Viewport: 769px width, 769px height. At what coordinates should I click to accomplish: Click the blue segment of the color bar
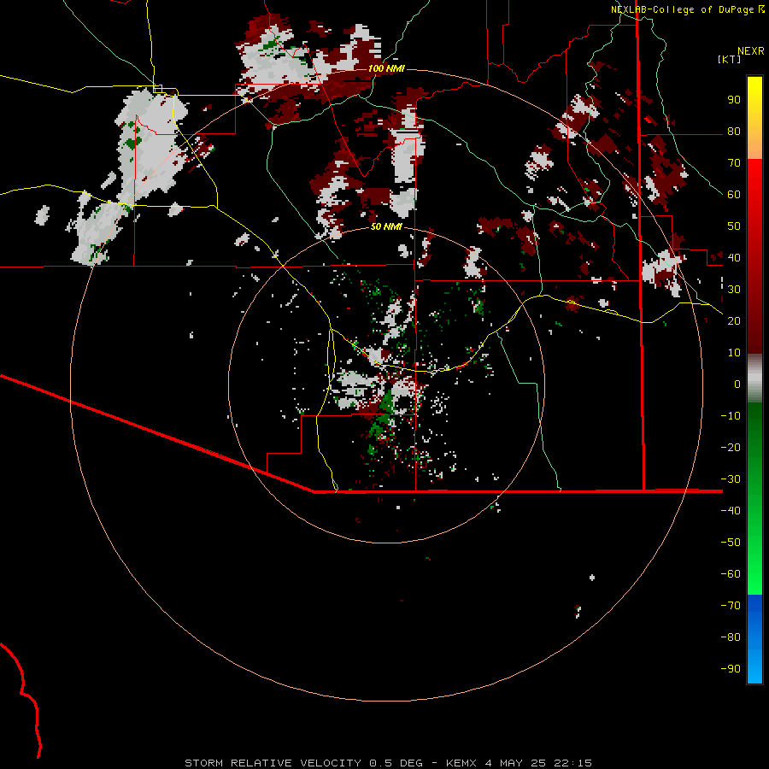point(754,639)
